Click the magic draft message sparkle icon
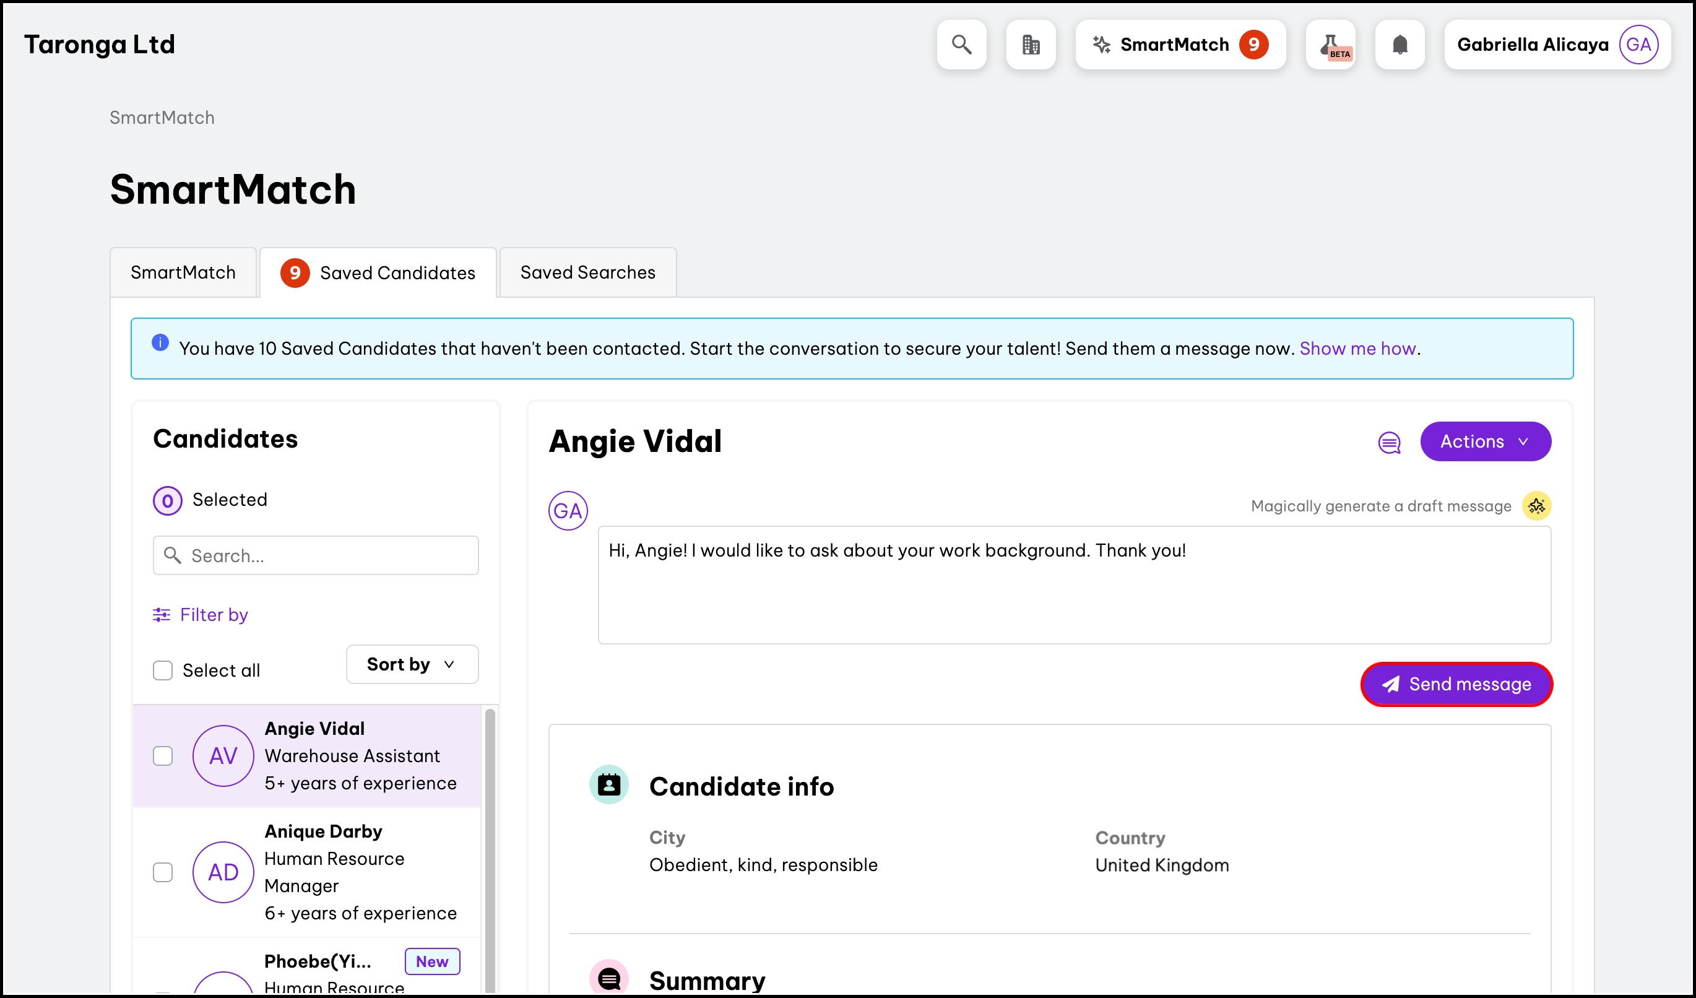1696x998 pixels. (x=1536, y=506)
